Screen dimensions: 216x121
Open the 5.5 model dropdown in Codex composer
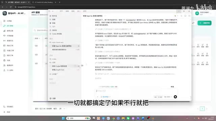coord(168,97)
